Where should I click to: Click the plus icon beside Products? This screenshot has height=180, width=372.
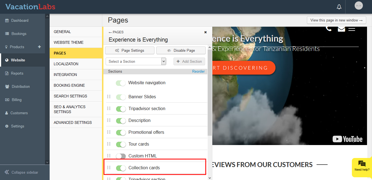click(x=39, y=47)
